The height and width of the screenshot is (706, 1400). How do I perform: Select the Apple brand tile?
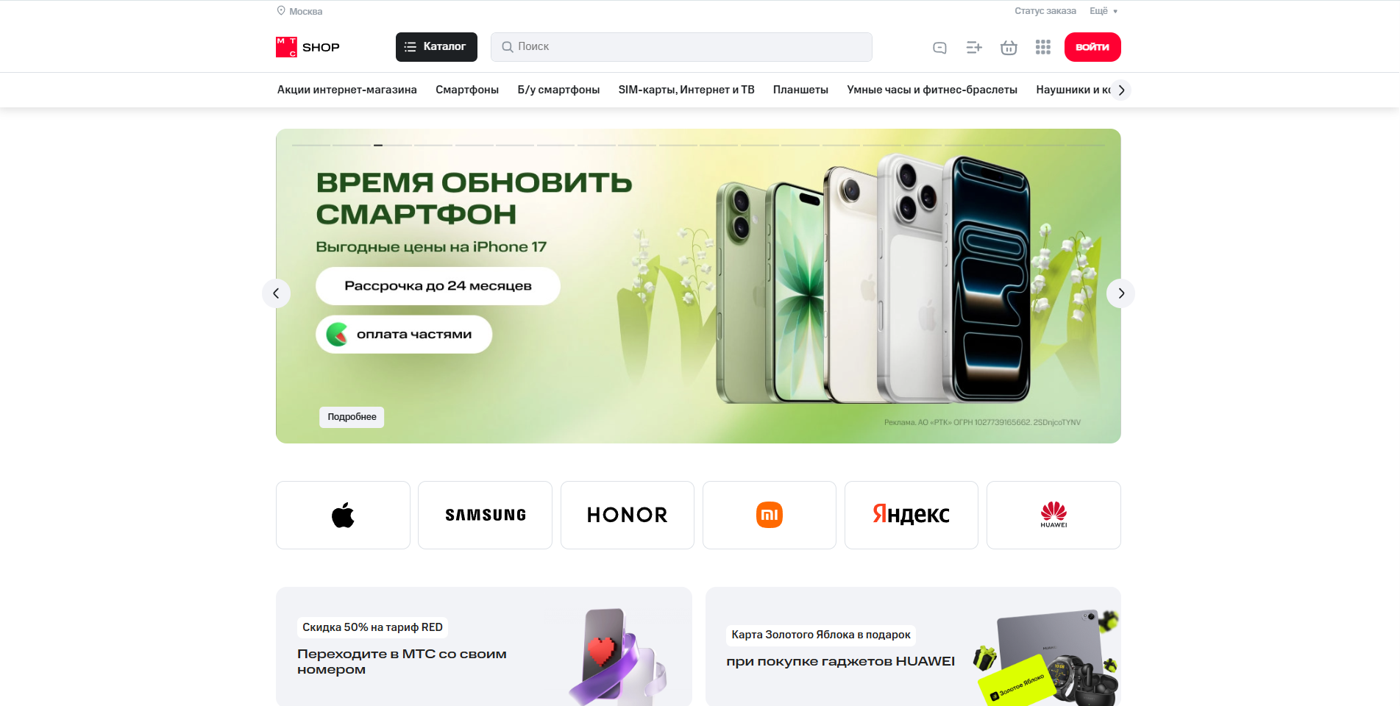(x=343, y=515)
